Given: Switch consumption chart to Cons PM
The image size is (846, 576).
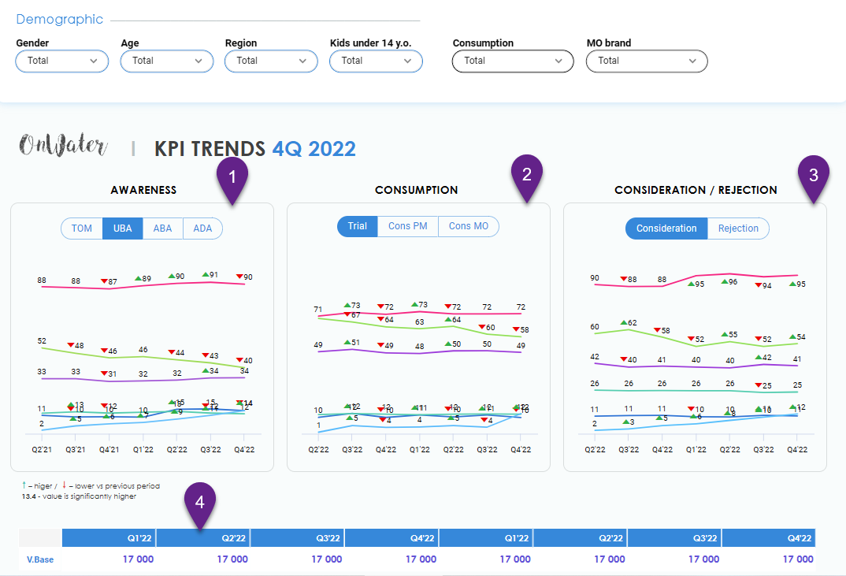Looking at the screenshot, I should [408, 226].
